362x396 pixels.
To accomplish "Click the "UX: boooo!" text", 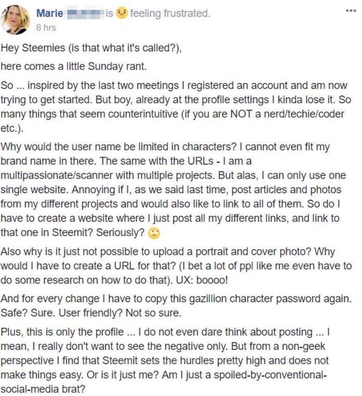I will (202, 280).
